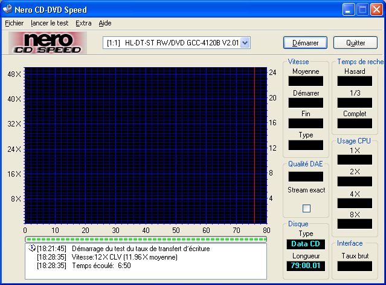386x285 pixels.
Task: Click the red end-of-disc marker line
Action: (x=254, y=145)
